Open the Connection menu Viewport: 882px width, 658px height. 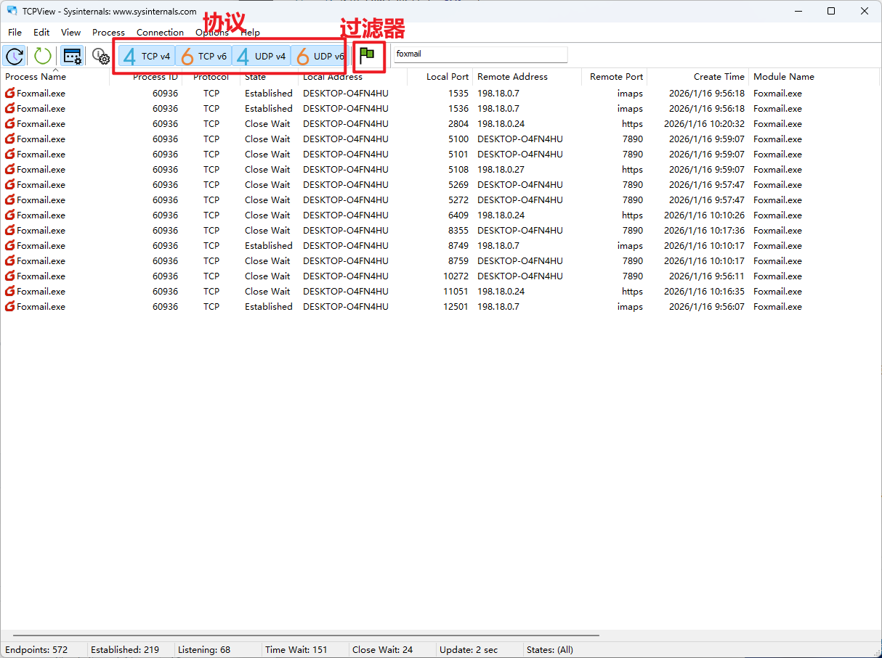pyautogui.click(x=160, y=33)
